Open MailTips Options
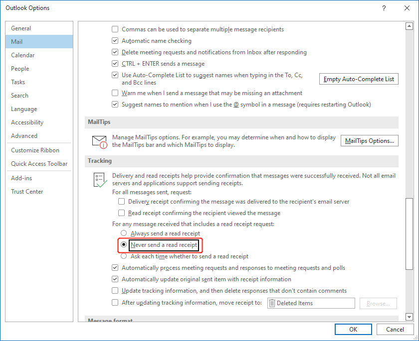 (x=369, y=141)
